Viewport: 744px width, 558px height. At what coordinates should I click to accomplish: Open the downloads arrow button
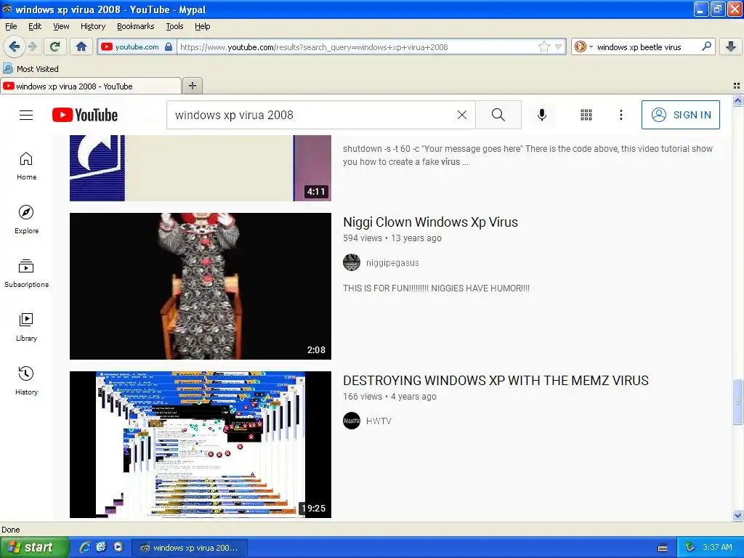(731, 46)
